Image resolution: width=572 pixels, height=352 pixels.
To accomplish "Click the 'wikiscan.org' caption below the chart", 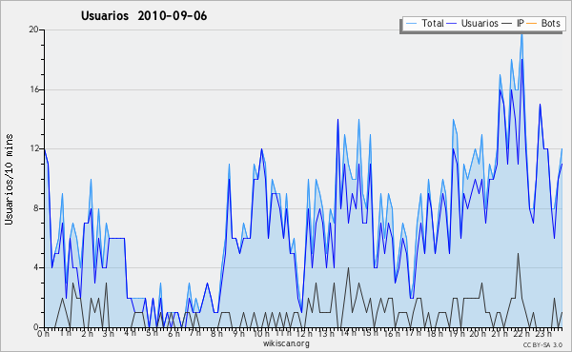I will 286,343.
